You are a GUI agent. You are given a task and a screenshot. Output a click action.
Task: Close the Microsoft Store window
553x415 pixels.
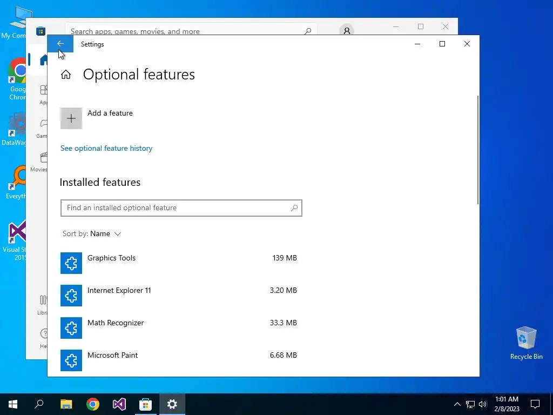tap(446, 26)
